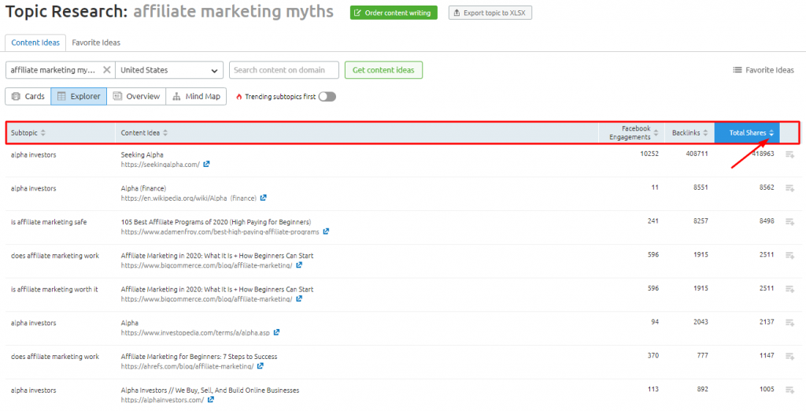Click the 8498 total shares value
This screenshot has height=411, width=806.
point(767,220)
